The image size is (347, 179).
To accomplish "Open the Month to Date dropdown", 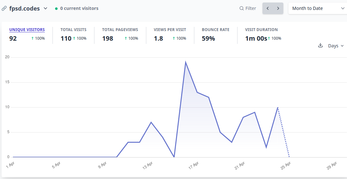I will pyautogui.click(x=318, y=8).
